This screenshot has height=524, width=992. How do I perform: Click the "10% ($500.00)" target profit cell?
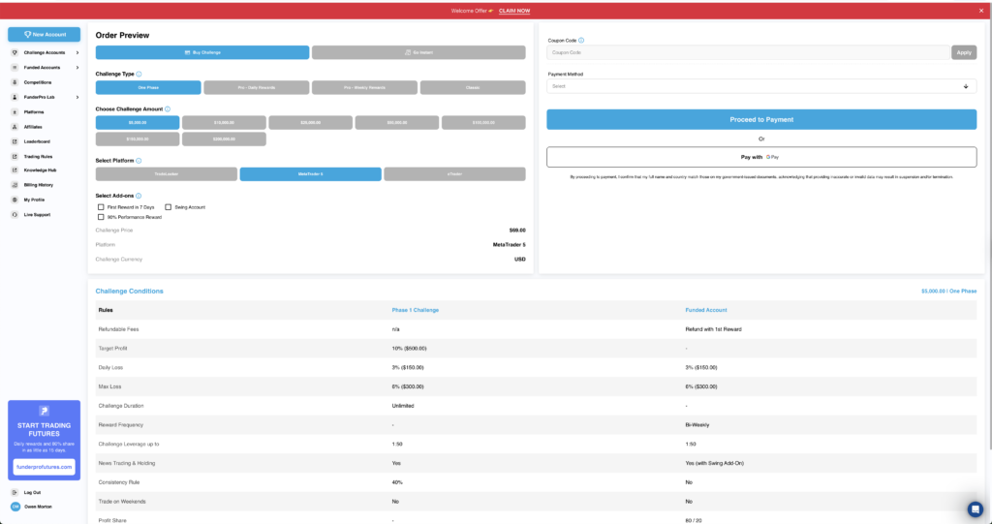(x=410, y=348)
